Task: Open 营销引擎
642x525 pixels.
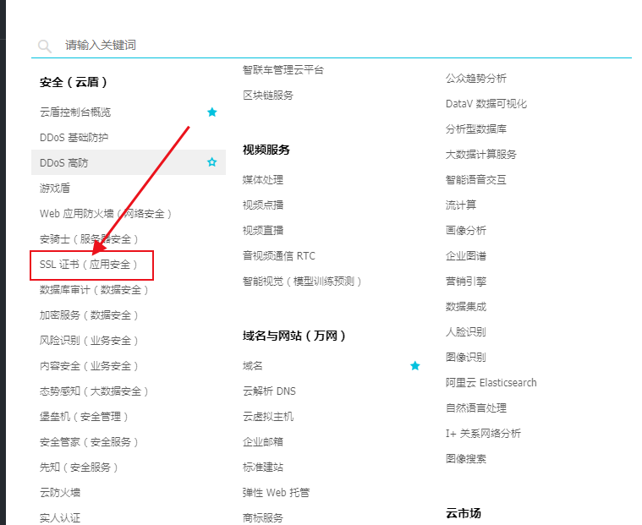Action: tap(466, 282)
